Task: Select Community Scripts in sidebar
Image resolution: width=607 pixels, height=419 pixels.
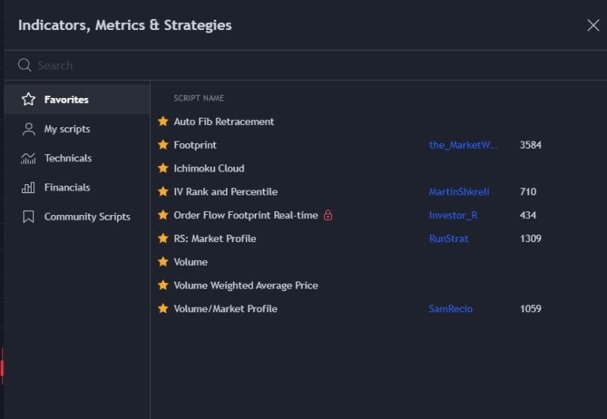Action: [87, 217]
